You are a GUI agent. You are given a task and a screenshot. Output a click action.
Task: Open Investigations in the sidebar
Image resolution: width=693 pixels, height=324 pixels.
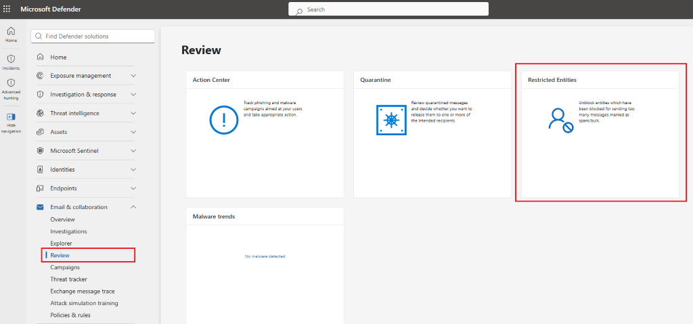[x=68, y=231]
